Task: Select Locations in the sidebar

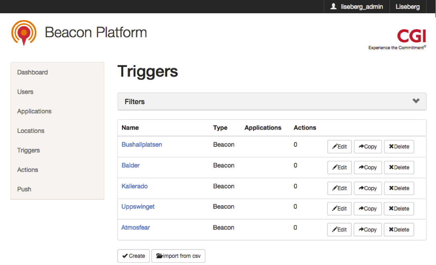Action: (31, 131)
